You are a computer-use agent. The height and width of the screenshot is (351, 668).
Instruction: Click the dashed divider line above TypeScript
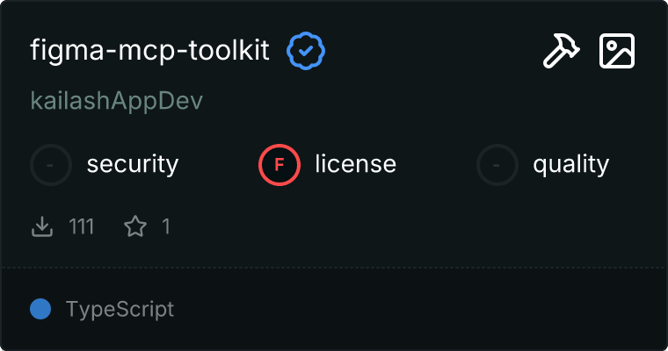click(334, 268)
